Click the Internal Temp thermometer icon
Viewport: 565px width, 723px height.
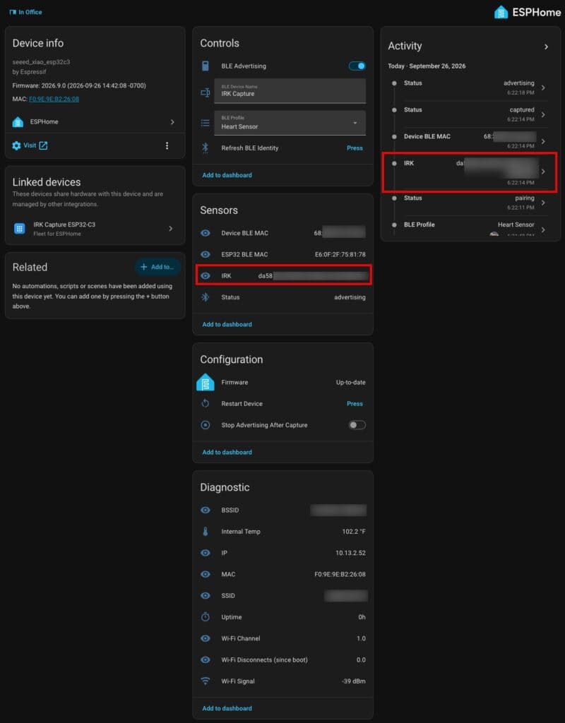[206, 532]
